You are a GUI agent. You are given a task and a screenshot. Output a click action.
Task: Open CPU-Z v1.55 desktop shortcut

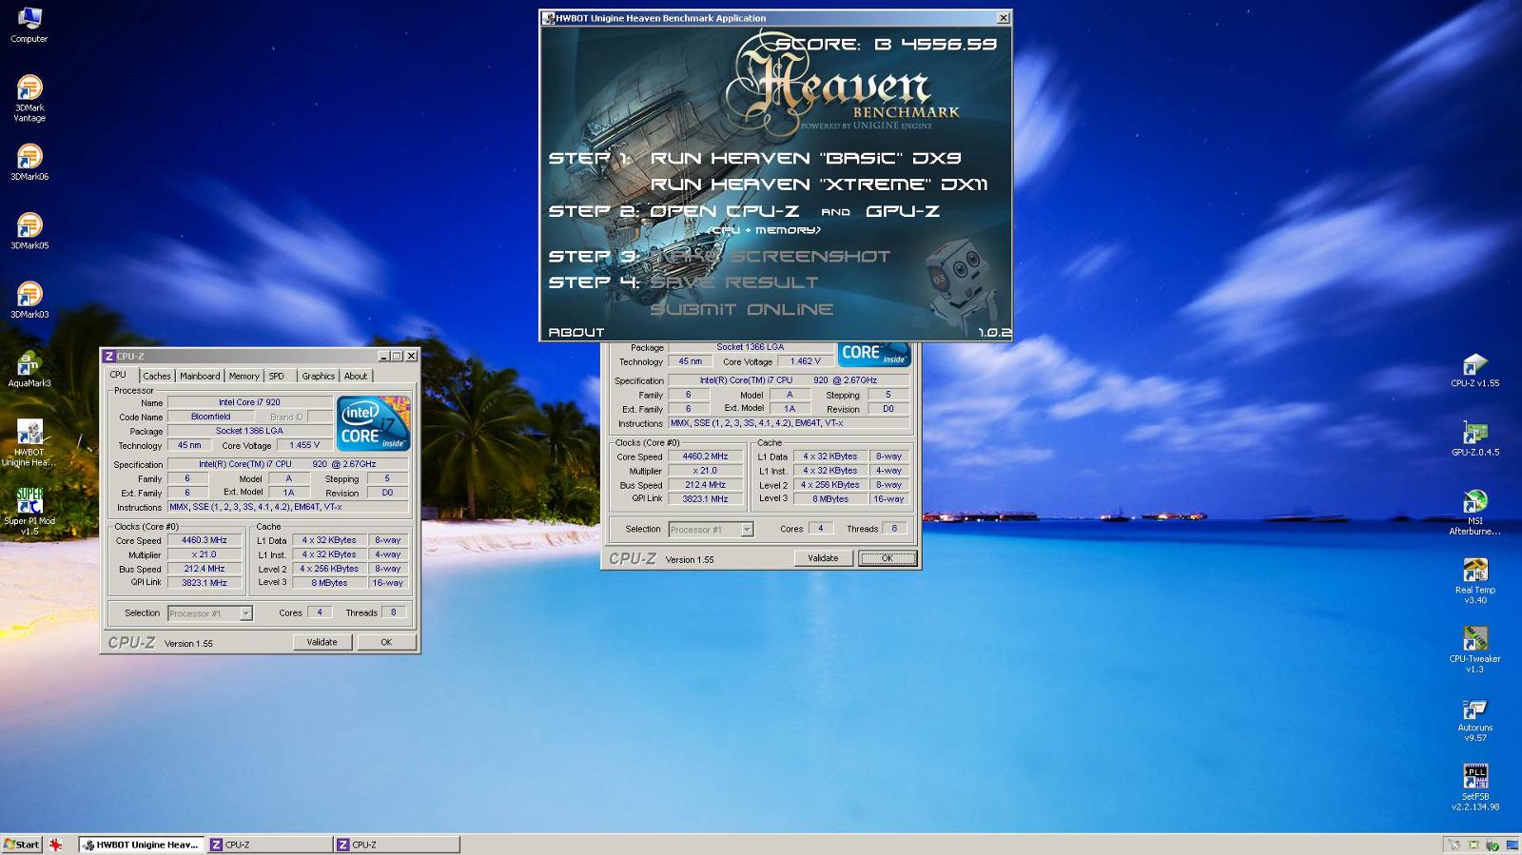coord(1474,369)
